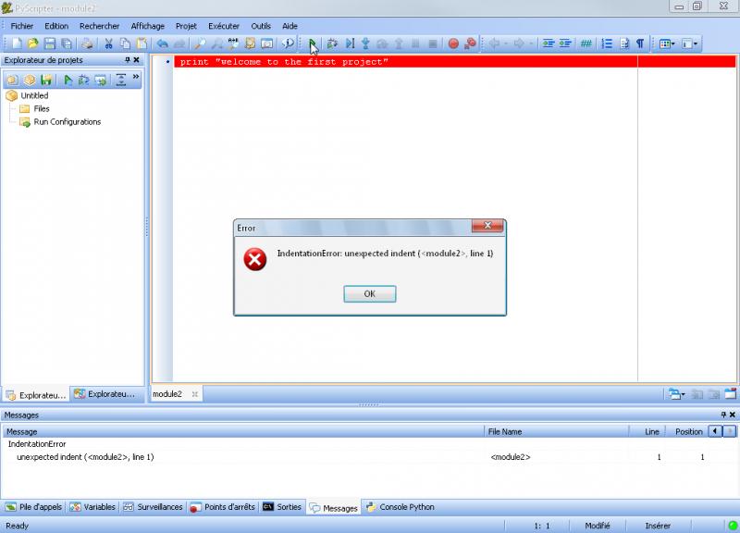Open the Points d'arrêts tab
This screenshot has width=740, height=533.
coord(222,507)
